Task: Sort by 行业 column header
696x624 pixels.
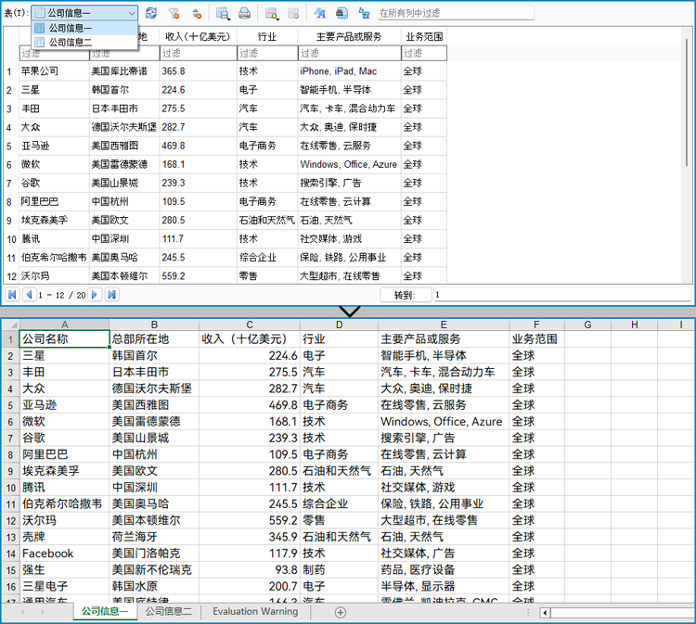Action: (x=267, y=36)
